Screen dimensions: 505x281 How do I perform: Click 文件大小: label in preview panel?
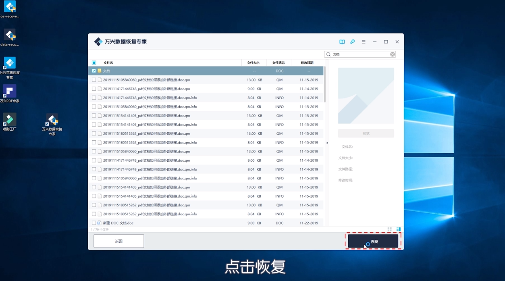point(346,158)
